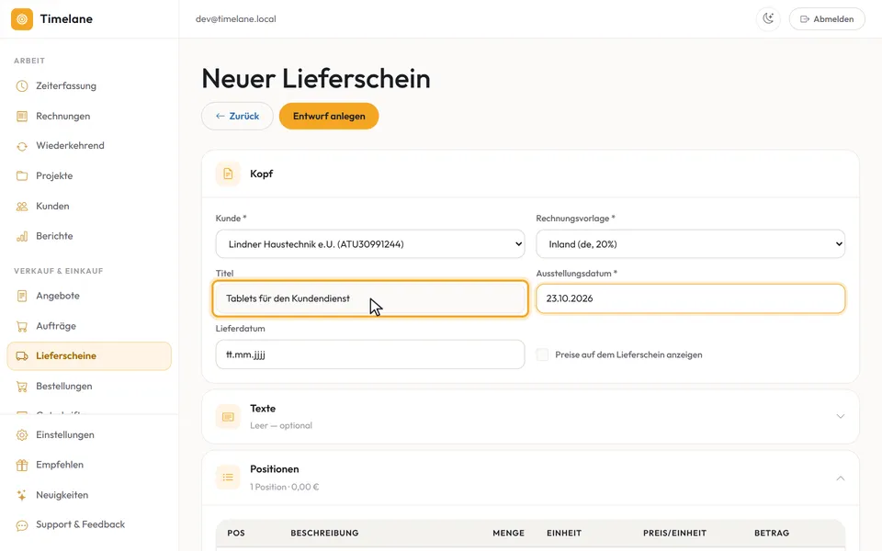Open Support & Feedback
This screenshot has width=882, height=551.
(x=89, y=524)
